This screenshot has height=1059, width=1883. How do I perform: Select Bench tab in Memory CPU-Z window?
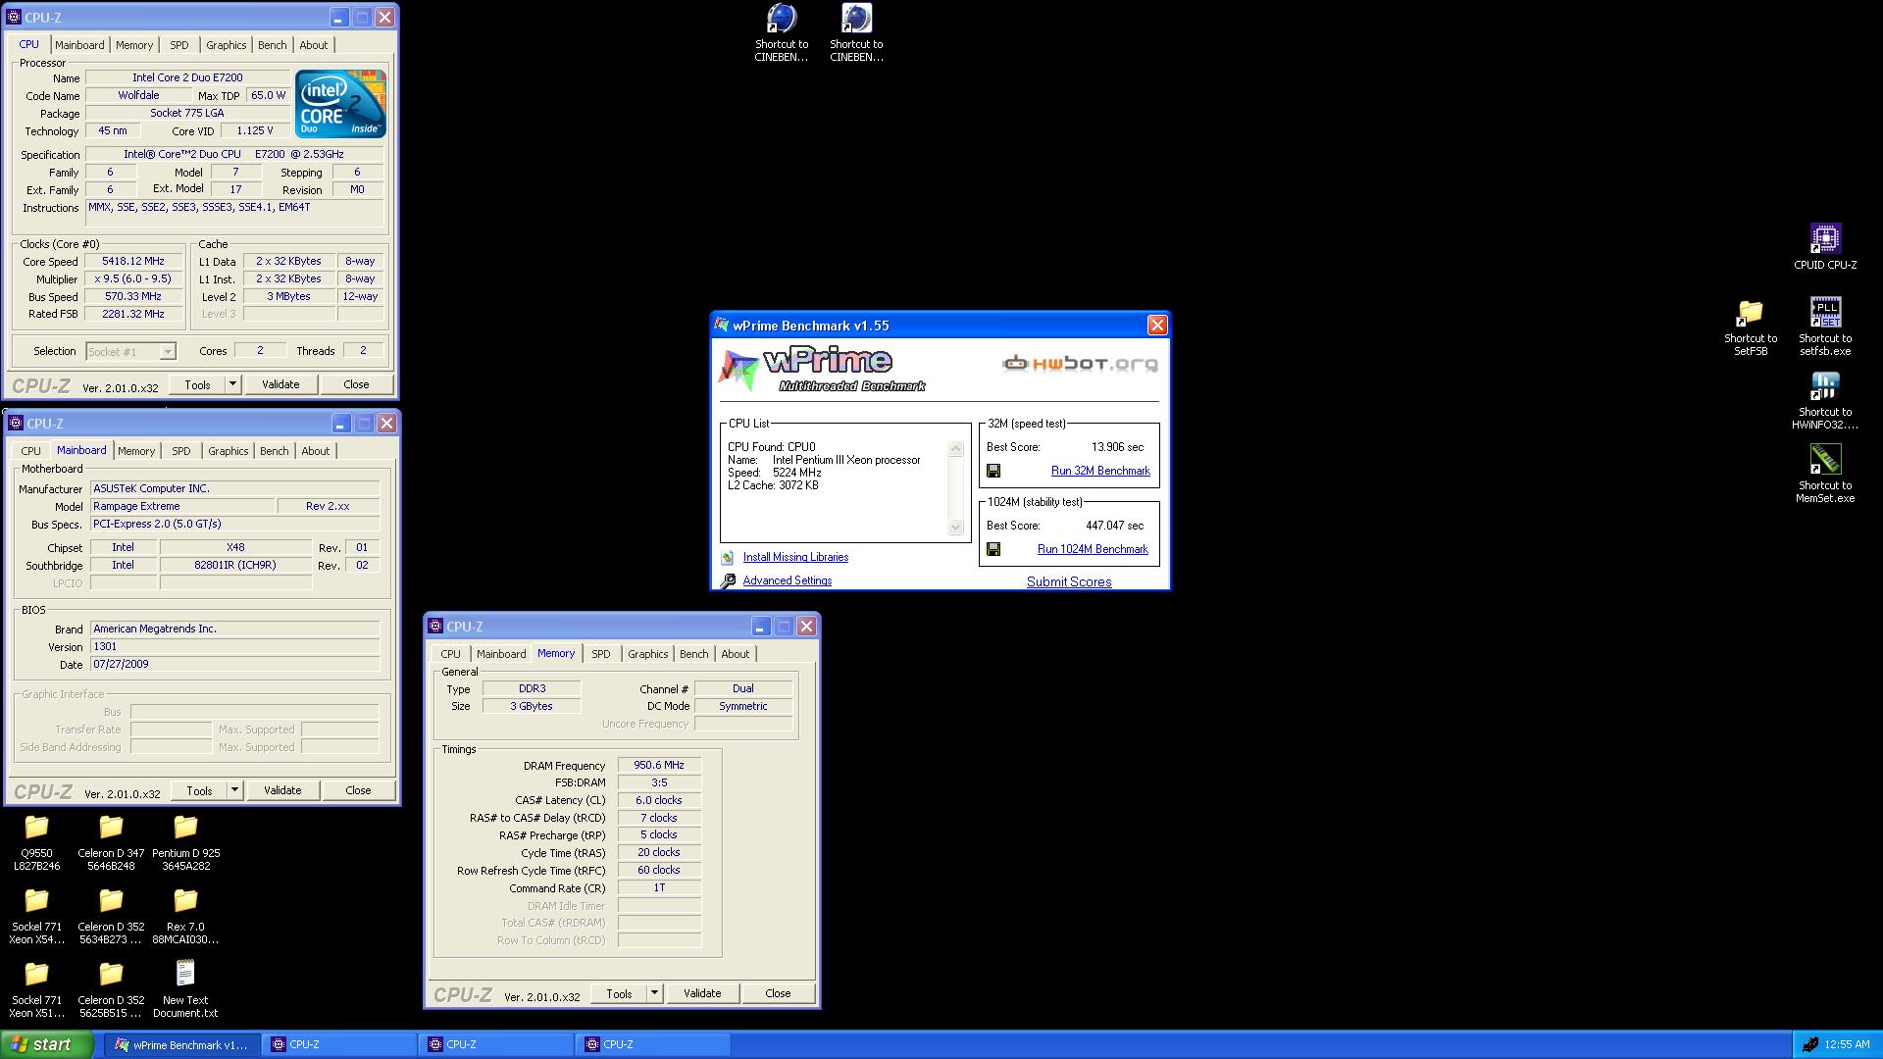tap(694, 654)
